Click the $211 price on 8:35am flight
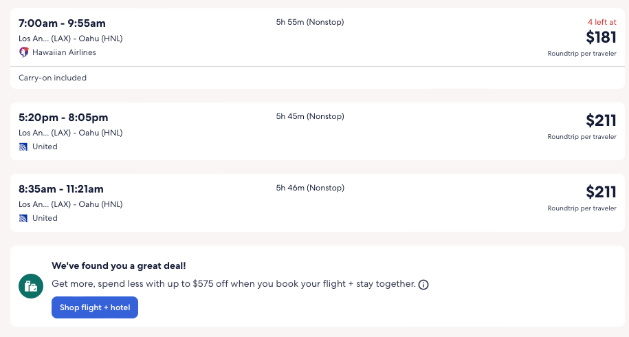This screenshot has height=337, width=629. [x=601, y=192]
